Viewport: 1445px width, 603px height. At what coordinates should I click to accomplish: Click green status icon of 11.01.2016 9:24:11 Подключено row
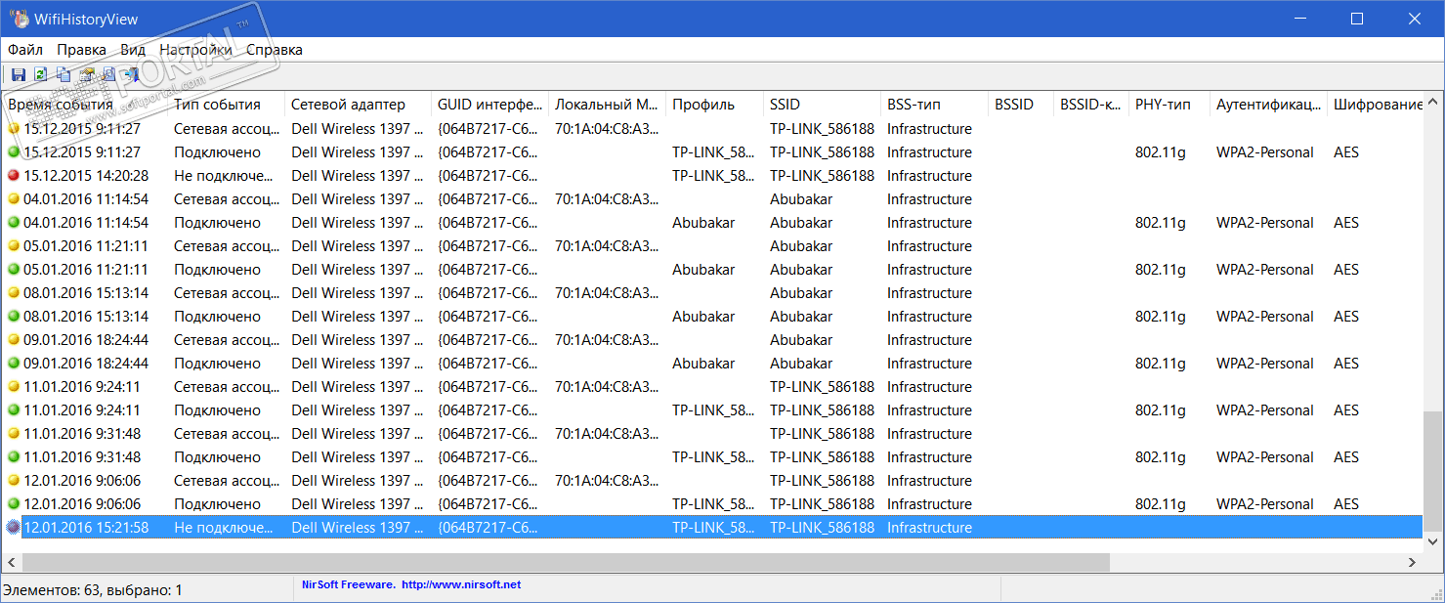pyautogui.click(x=14, y=410)
